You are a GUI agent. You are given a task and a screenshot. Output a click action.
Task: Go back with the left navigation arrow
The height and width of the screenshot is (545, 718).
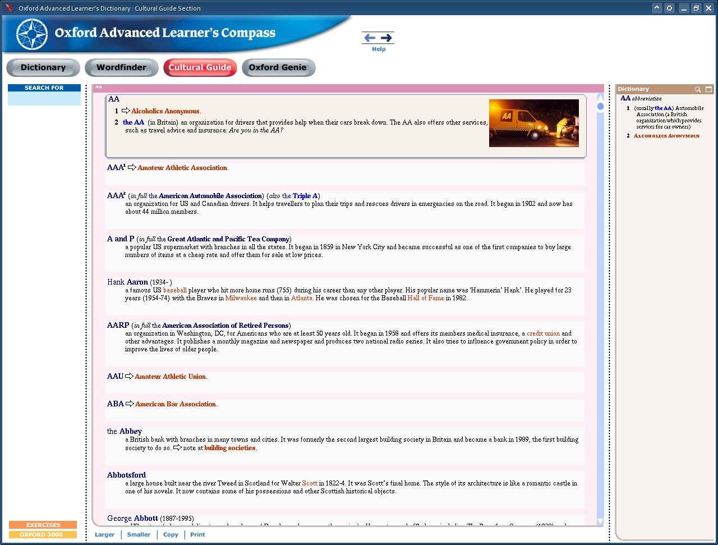tap(370, 38)
